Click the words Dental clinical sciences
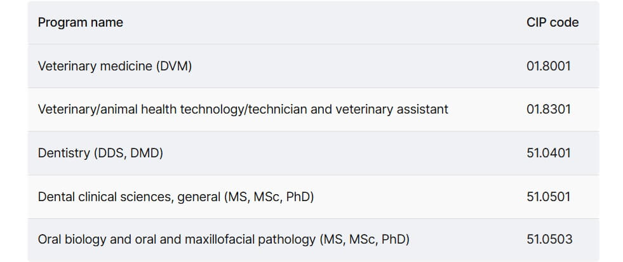623x262 pixels. [106, 197]
